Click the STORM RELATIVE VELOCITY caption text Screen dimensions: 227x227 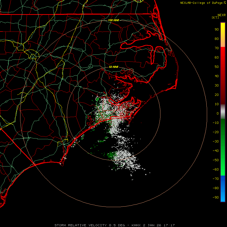(80, 225)
